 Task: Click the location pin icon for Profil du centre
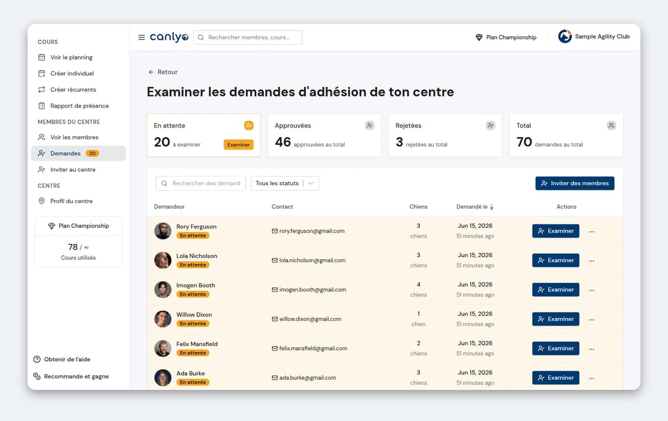(42, 201)
